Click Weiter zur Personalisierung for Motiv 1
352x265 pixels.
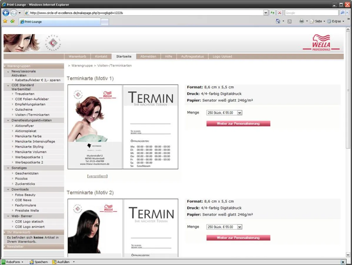click(238, 124)
